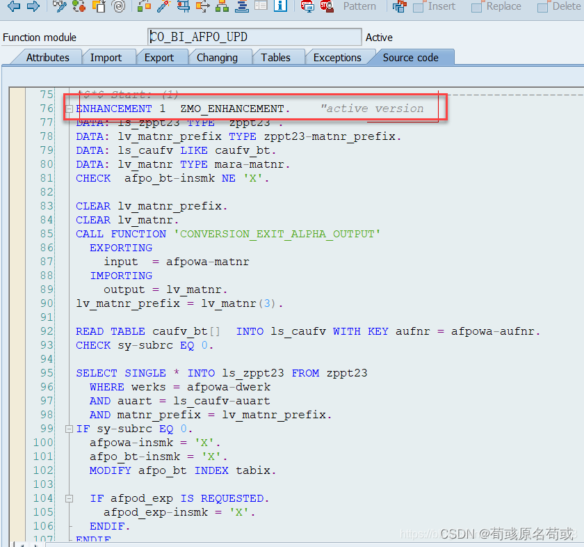Collapse the IF sy-subrc block at line 99
The width and height of the screenshot is (584, 547).
tap(68, 428)
